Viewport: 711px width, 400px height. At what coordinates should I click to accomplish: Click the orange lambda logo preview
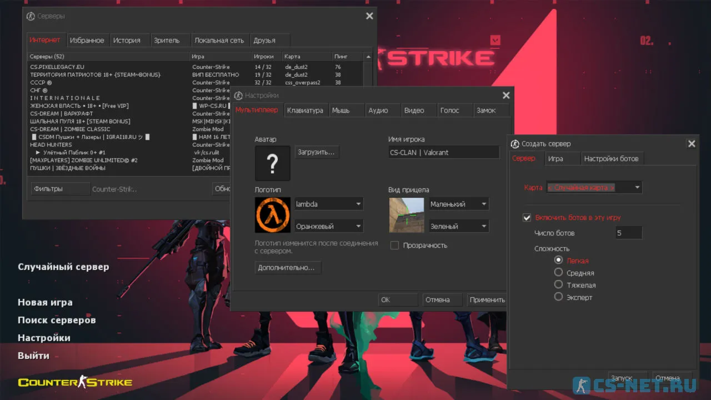(272, 215)
